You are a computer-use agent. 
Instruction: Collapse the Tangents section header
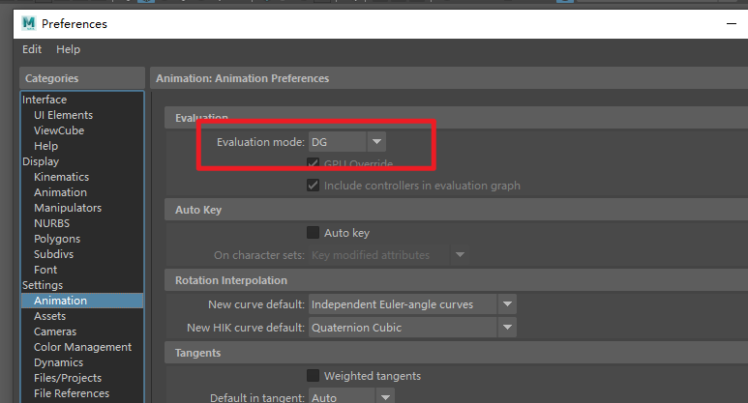456,353
